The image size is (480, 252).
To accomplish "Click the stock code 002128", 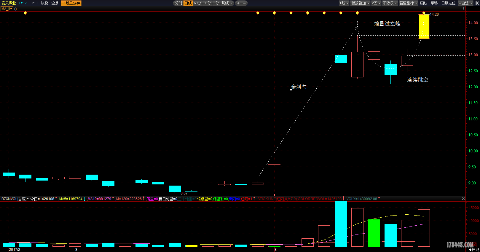I will (23, 3).
